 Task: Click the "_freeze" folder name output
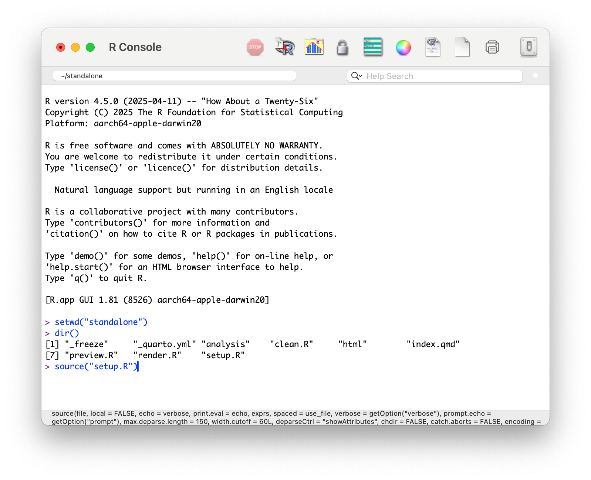87,344
